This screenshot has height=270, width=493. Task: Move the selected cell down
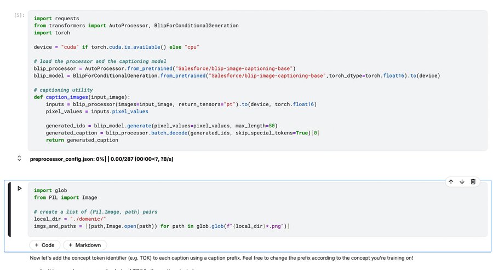462,182
